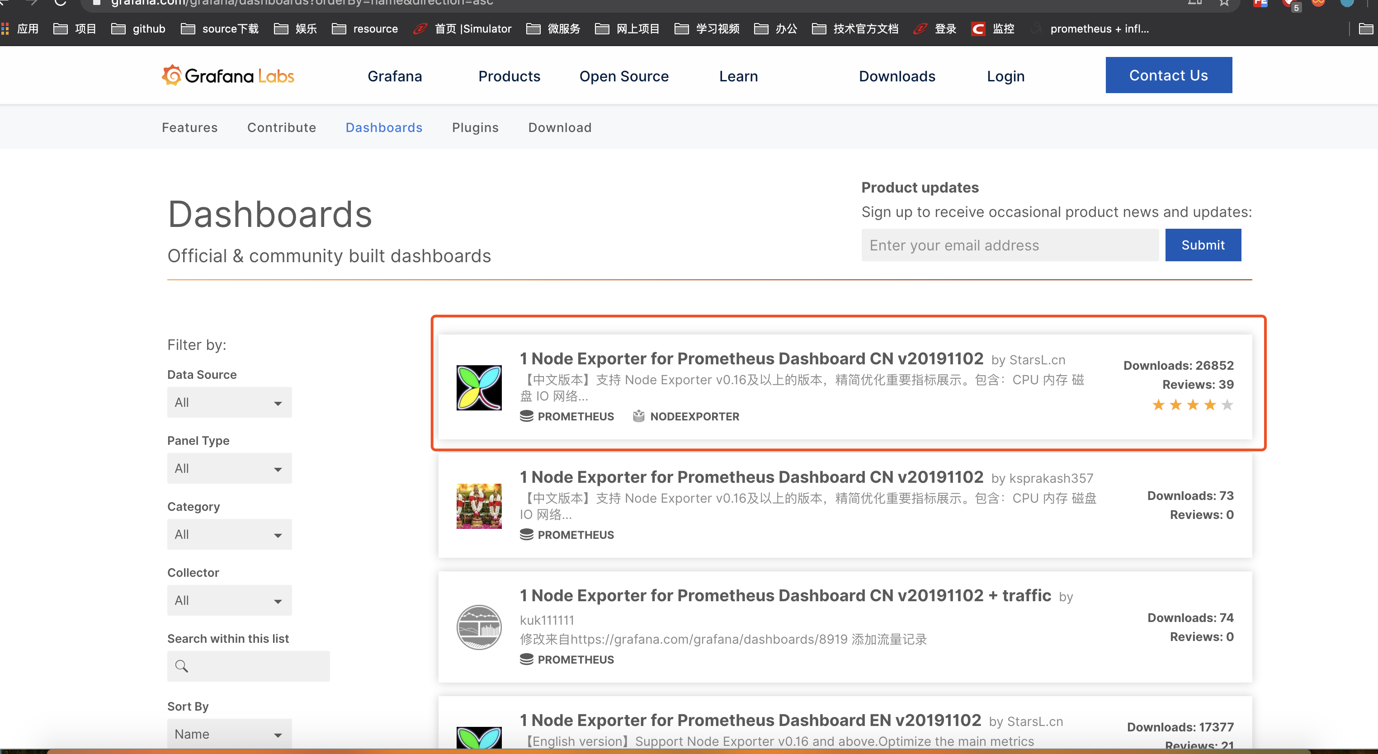
Task: Click the PROMETHEUS tag icon on first dashboard
Action: [x=527, y=416]
